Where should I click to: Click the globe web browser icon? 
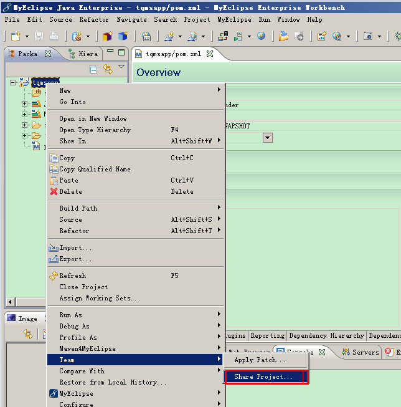click(261, 36)
